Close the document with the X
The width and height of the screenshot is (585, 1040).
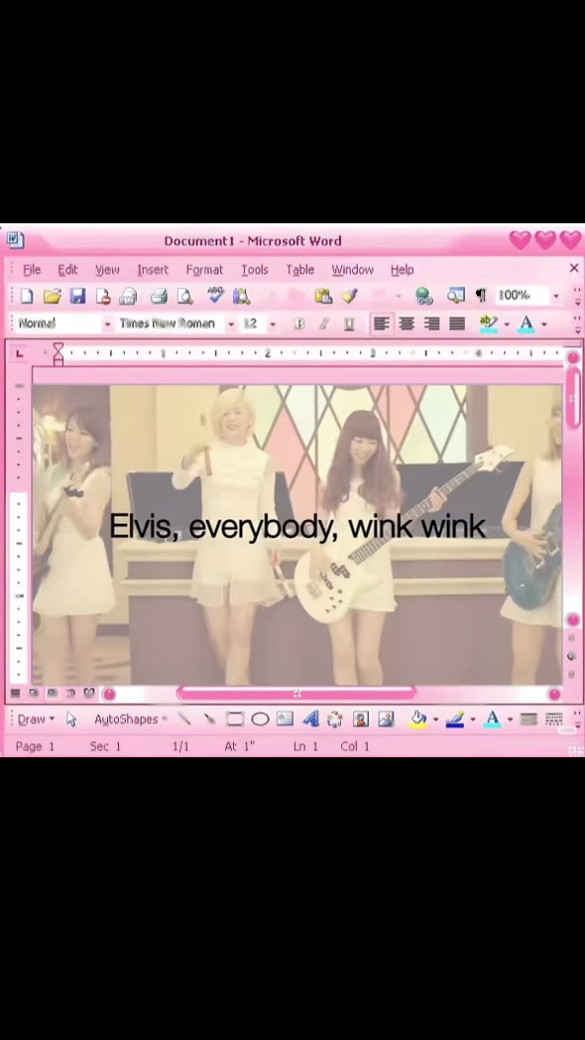tap(574, 268)
